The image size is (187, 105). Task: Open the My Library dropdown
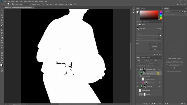coord(172,12)
